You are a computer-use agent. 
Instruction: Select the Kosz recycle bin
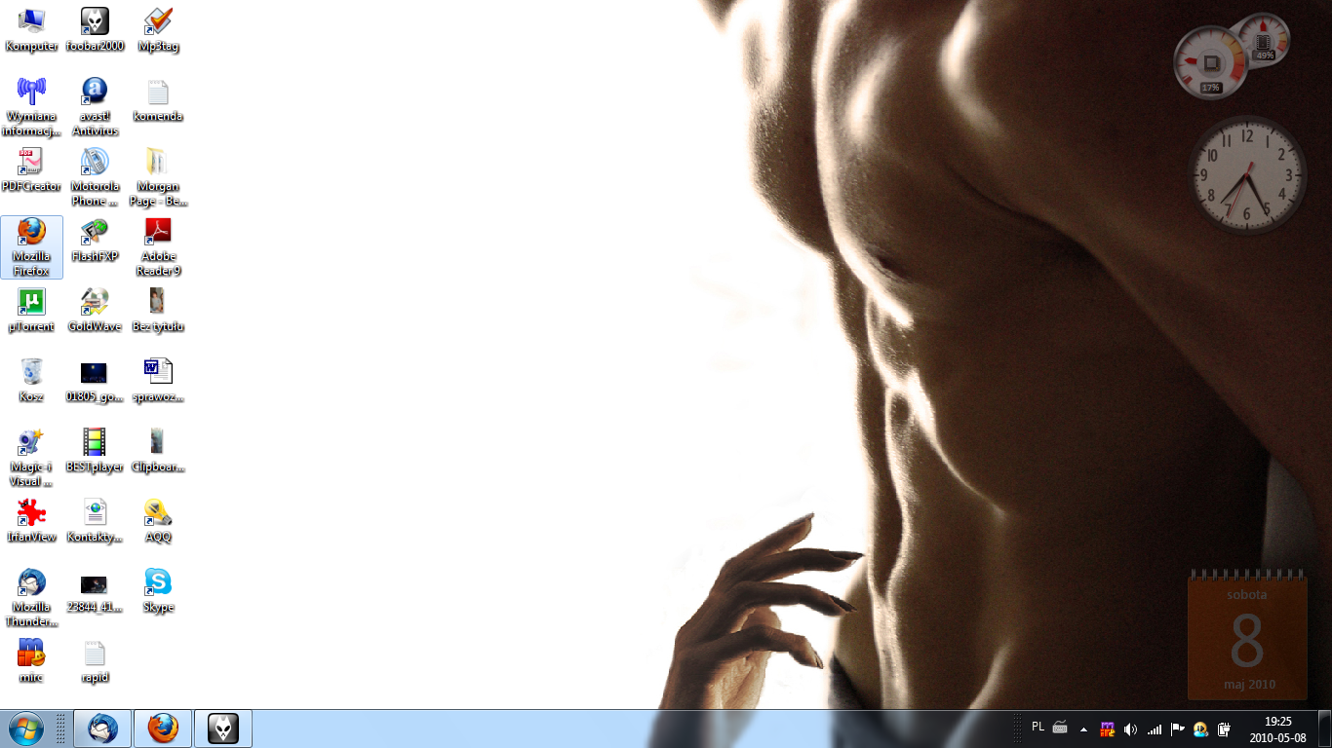(31, 373)
